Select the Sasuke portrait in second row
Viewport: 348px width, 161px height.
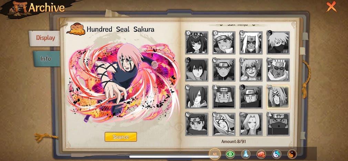197,70
